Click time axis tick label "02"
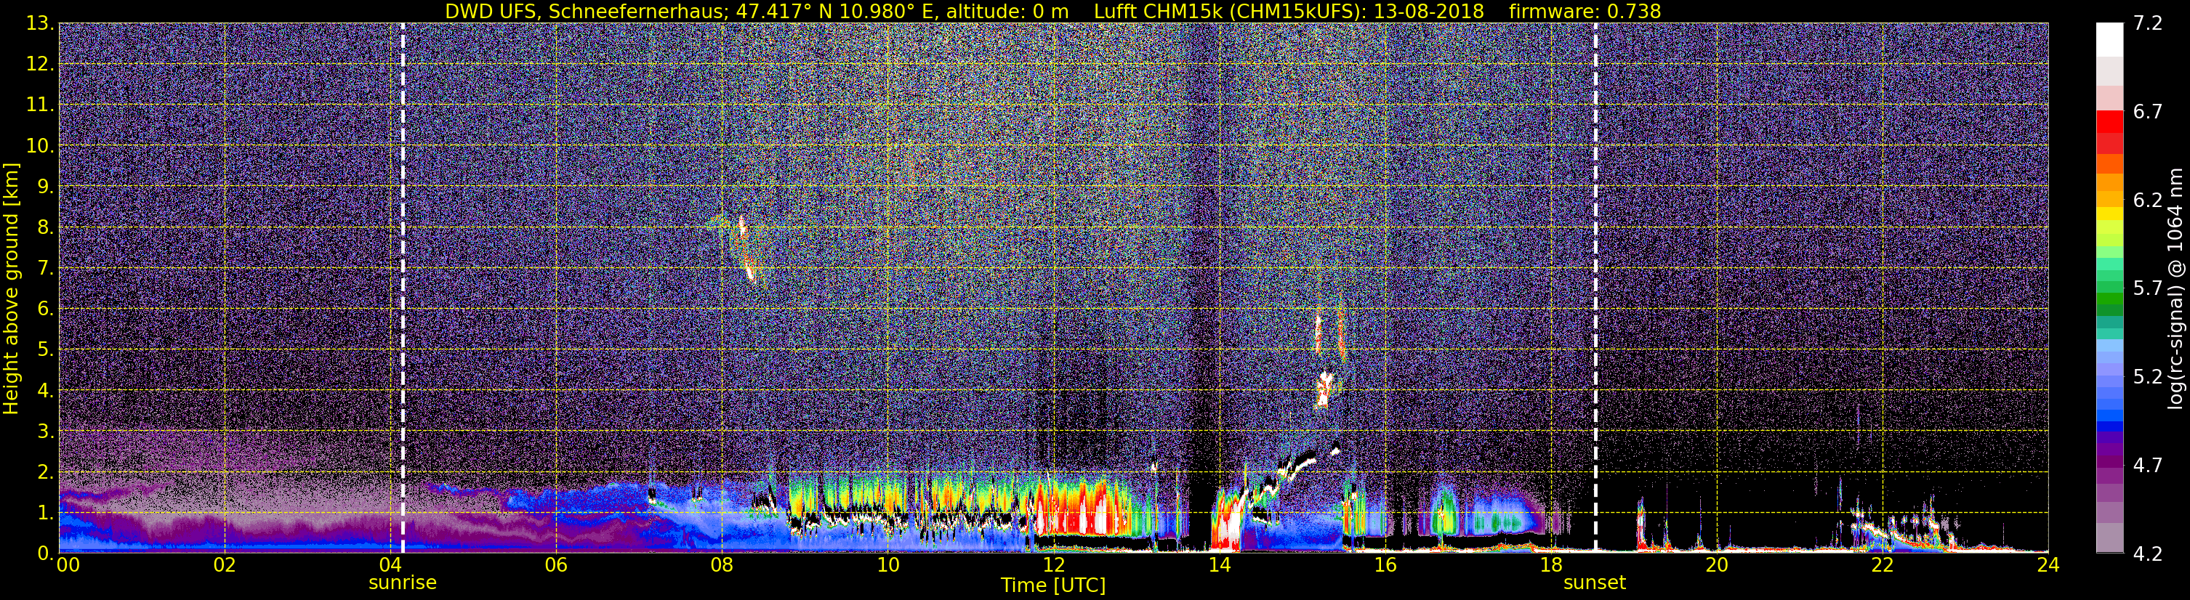This screenshot has height=600, width=2190. (225, 565)
